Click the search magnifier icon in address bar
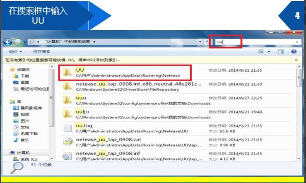Screen dimensions: 306x183 (32, 41)
